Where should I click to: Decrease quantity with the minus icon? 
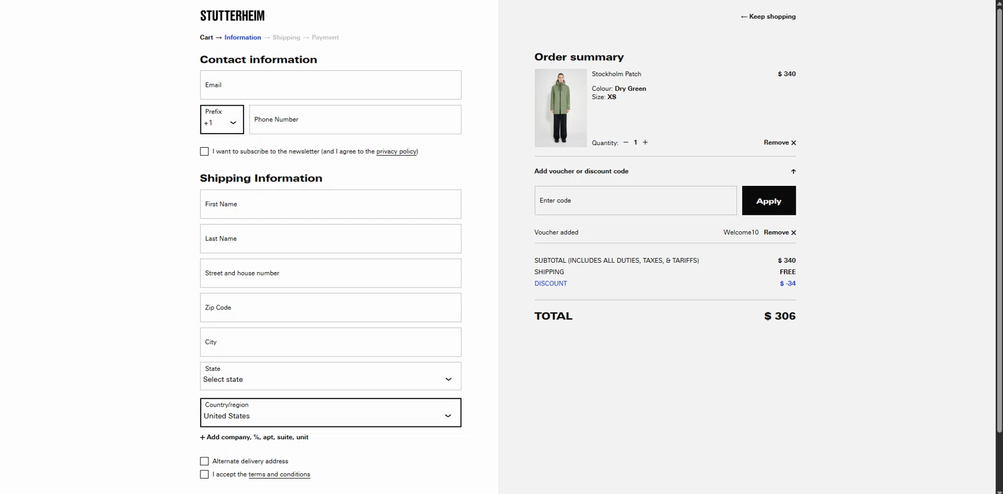point(626,142)
